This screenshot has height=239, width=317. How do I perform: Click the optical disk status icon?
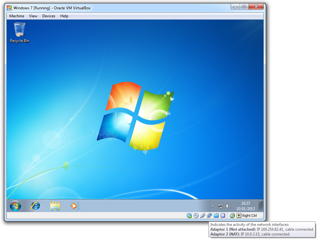pos(196,216)
